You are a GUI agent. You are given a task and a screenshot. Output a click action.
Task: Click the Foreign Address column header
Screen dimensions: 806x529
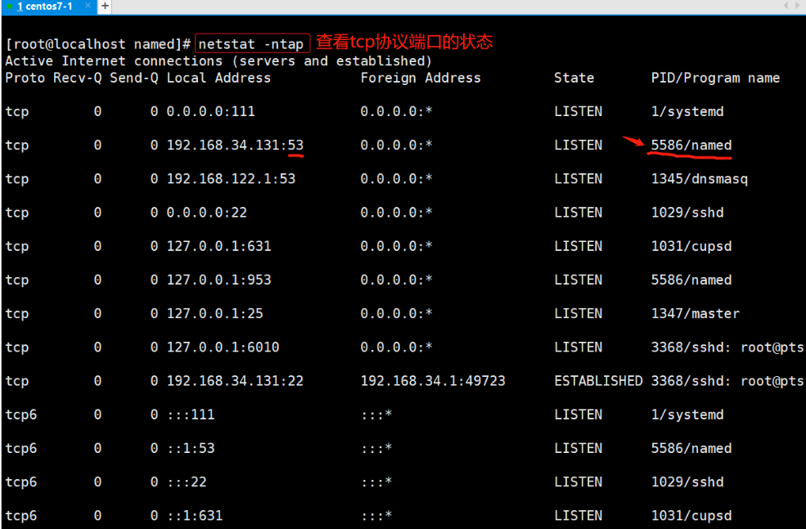[x=421, y=78]
